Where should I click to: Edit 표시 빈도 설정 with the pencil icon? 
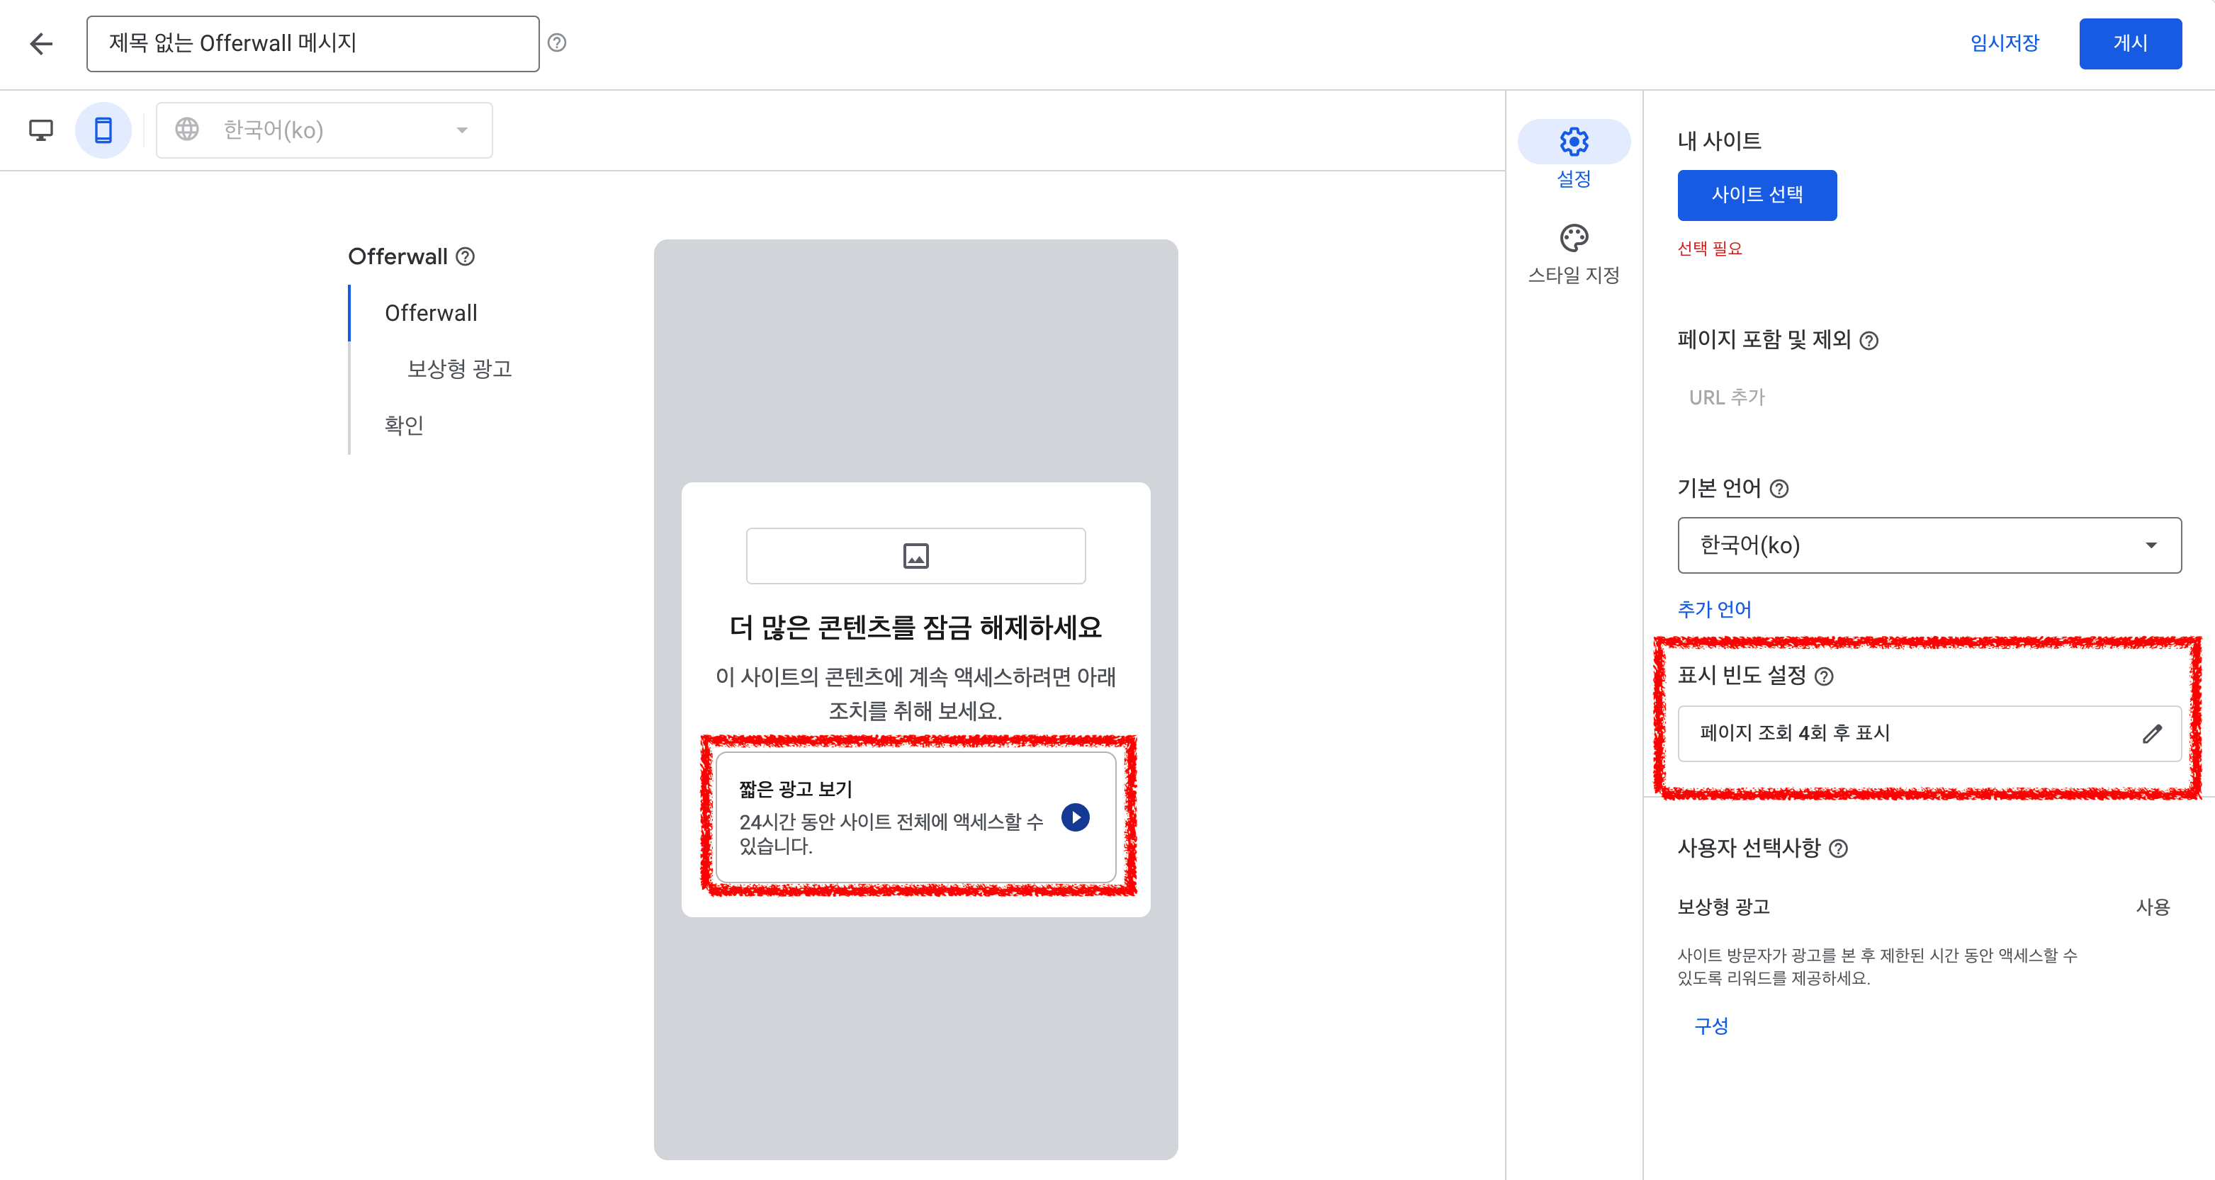(2153, 733)
